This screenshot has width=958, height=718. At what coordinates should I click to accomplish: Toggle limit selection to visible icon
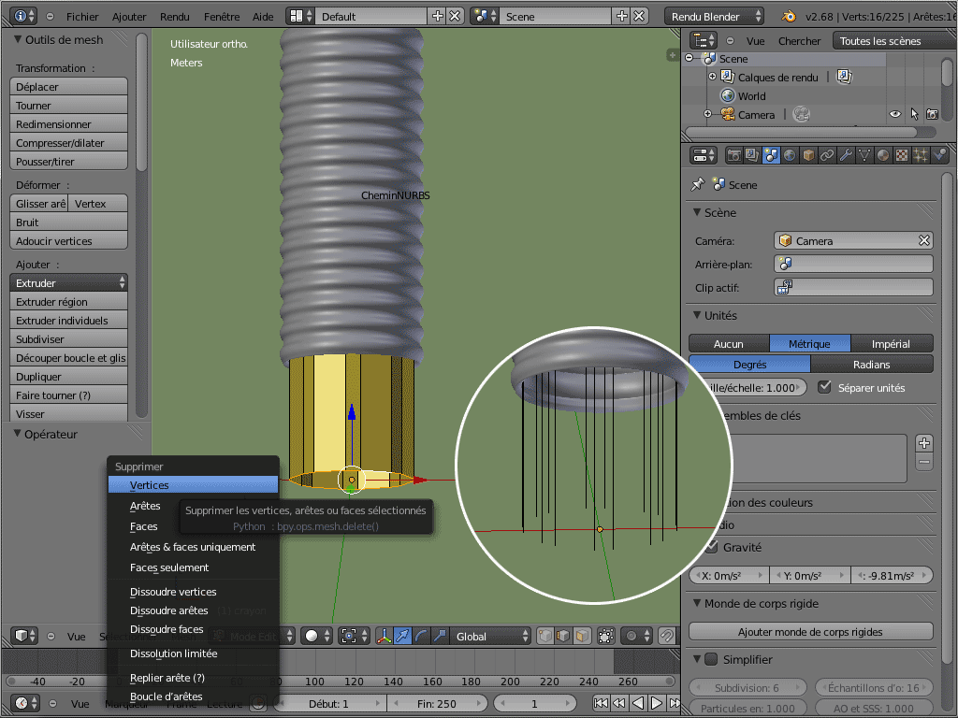(x=606, y=636)
